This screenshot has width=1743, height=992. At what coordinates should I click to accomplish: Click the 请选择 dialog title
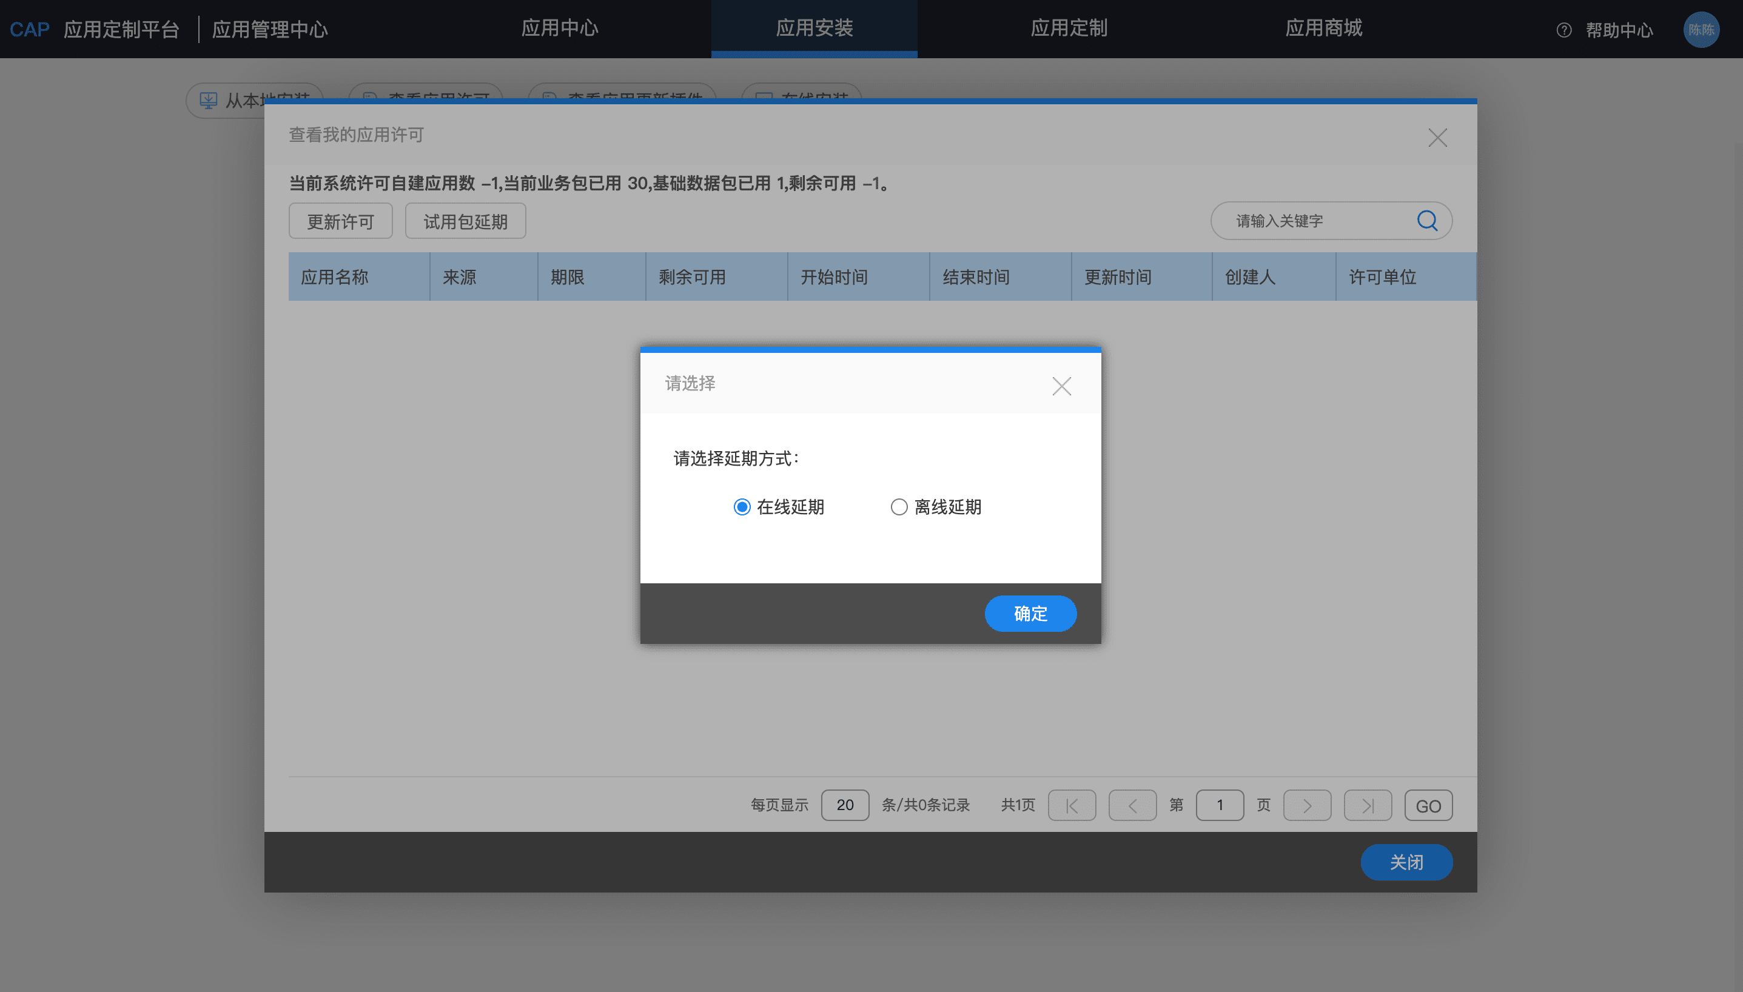tap(690, 383)
